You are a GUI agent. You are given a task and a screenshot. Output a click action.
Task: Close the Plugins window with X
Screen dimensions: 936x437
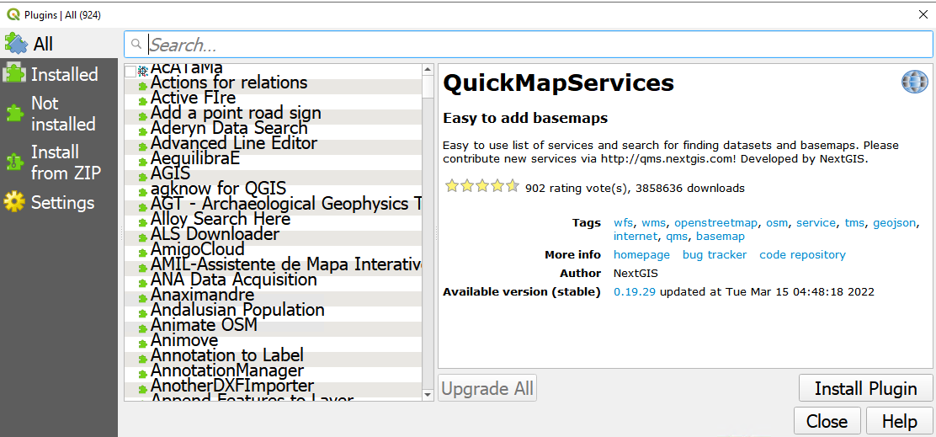[923, 14]
